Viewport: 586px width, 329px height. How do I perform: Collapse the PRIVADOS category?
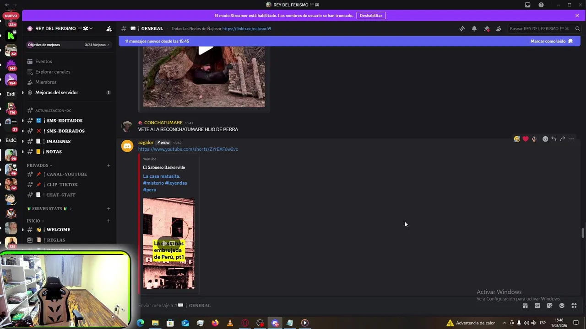pos(39,165)
